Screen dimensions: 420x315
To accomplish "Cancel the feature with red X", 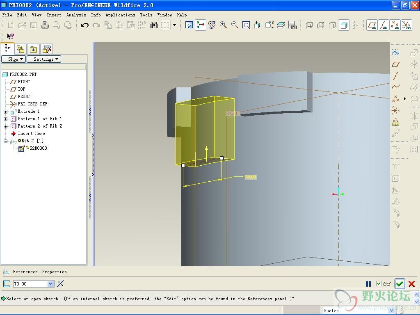I will pyautogui.click(x=412, y=284).
